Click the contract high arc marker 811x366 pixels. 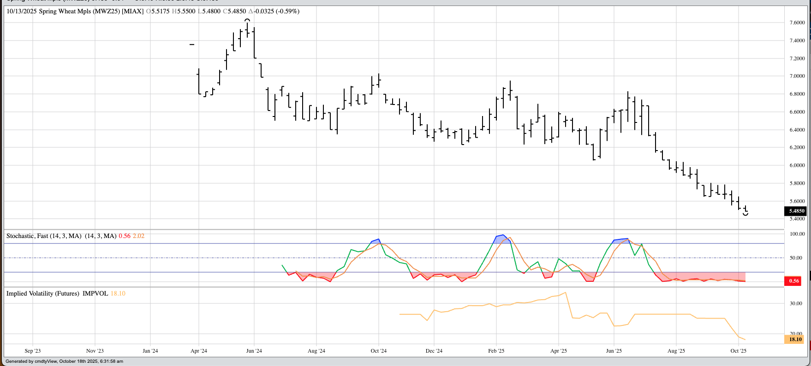[247, 21]
